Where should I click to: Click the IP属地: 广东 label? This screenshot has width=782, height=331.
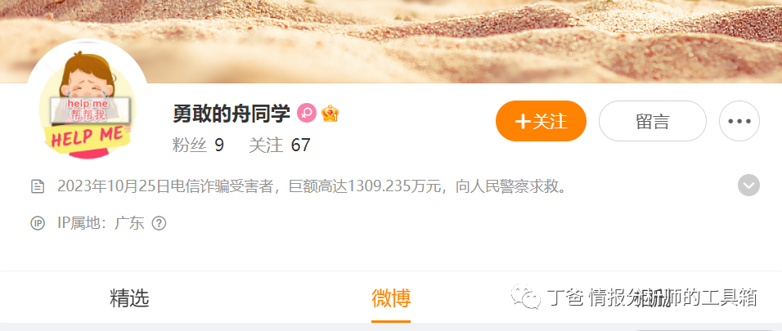click(101, 223)
